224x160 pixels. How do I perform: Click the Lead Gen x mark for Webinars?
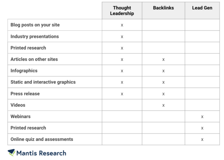202,117
